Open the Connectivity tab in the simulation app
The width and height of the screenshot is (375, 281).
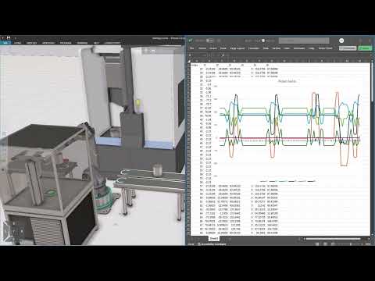pos(112,43)
